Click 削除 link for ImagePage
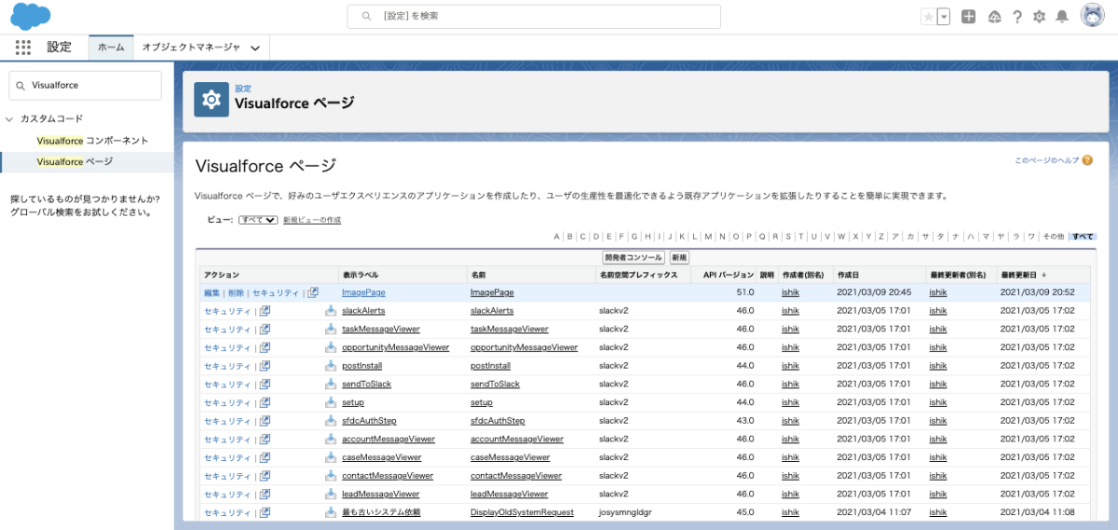The width and height of the screenshot is (1118, 530). click(x=236, y=292)
